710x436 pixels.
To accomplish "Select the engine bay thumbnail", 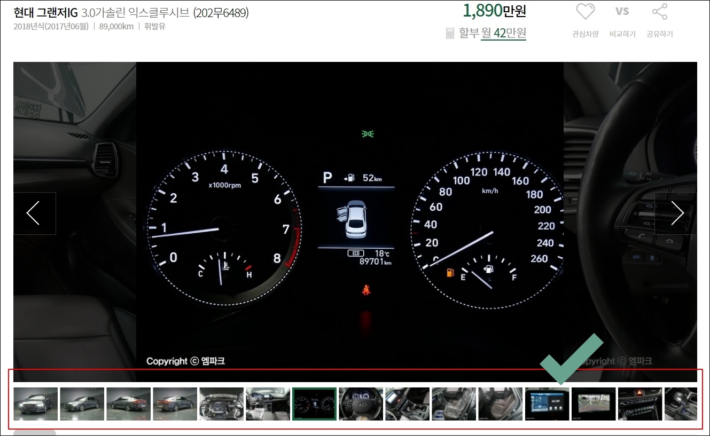I will coord(222,404).
